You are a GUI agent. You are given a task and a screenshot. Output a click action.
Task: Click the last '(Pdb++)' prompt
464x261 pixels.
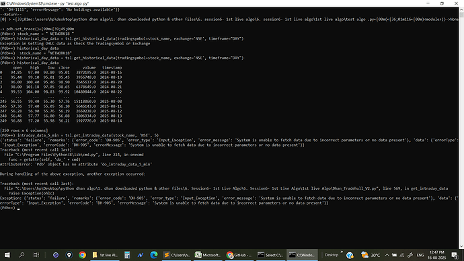pos(7,208)
